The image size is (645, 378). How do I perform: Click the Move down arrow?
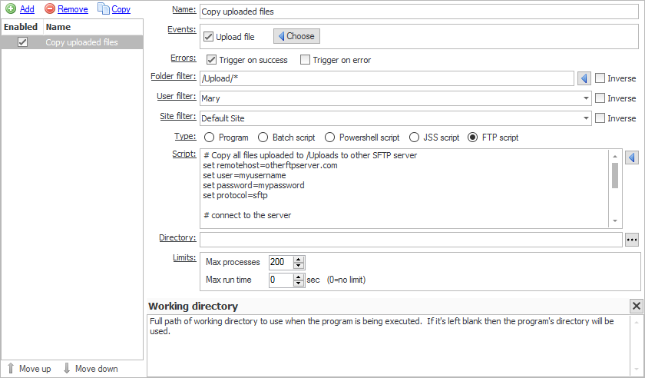coord(66,369)
